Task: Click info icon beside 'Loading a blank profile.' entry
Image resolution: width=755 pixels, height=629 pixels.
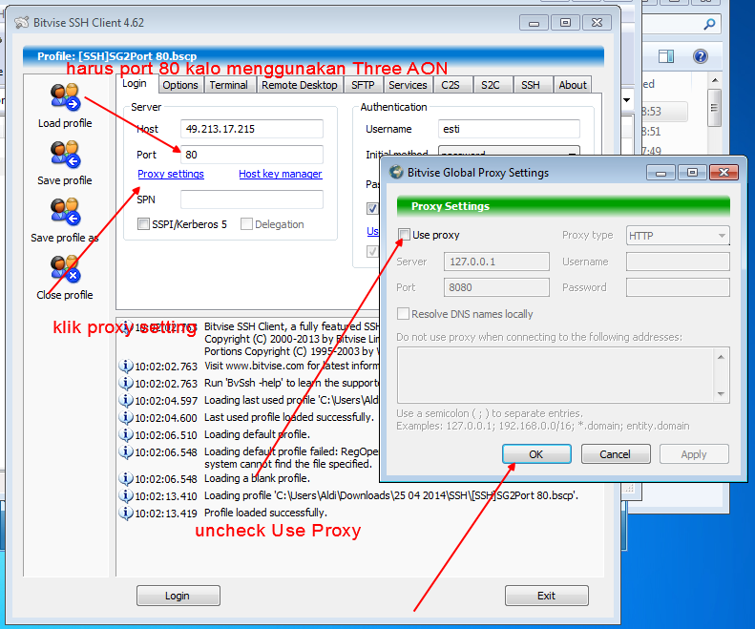Action: click(x=126, y=479)
